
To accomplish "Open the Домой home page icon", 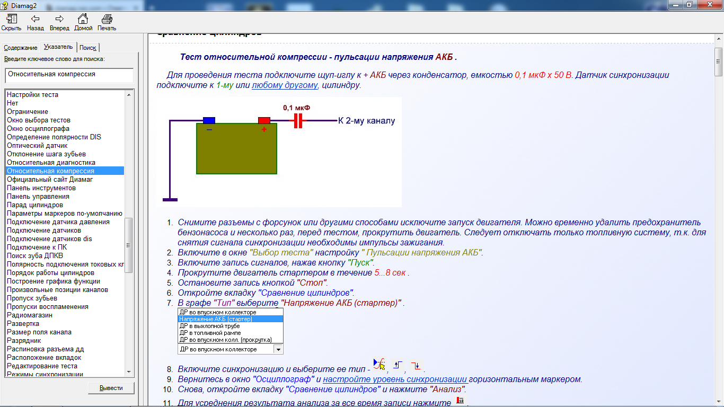I will (83, 23).
